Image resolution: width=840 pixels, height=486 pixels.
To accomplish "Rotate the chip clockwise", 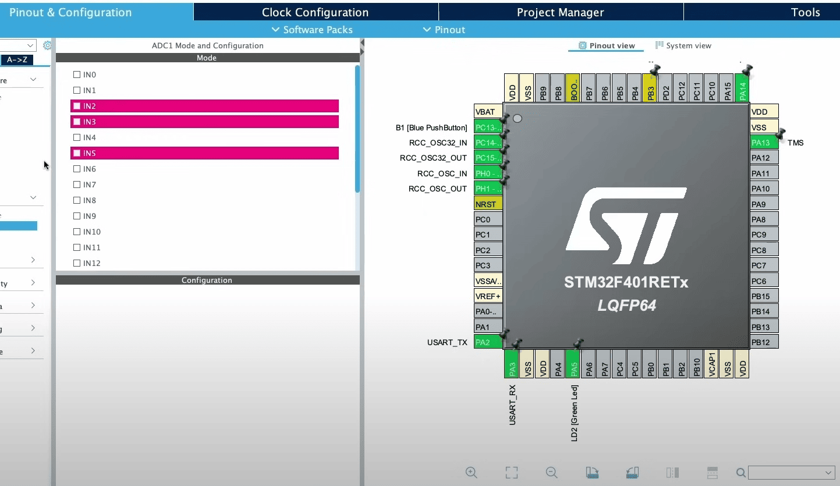I will 592,473.
